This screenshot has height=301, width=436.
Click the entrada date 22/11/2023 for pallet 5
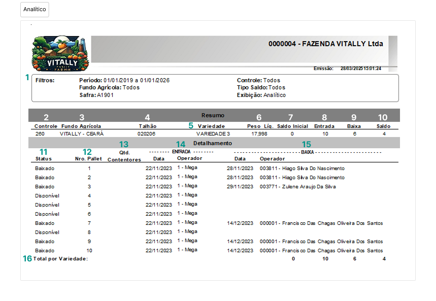coord(159,205)
